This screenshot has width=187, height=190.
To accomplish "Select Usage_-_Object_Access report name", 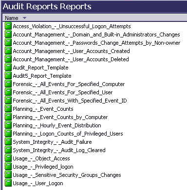I will (x=41, y=158).
